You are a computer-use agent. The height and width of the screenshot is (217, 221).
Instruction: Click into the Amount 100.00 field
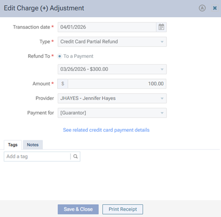point(117,84)
